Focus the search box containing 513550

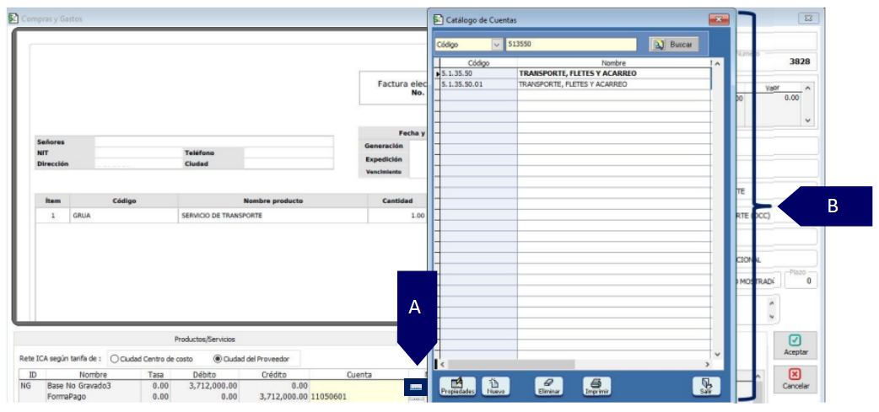[571, 45]
